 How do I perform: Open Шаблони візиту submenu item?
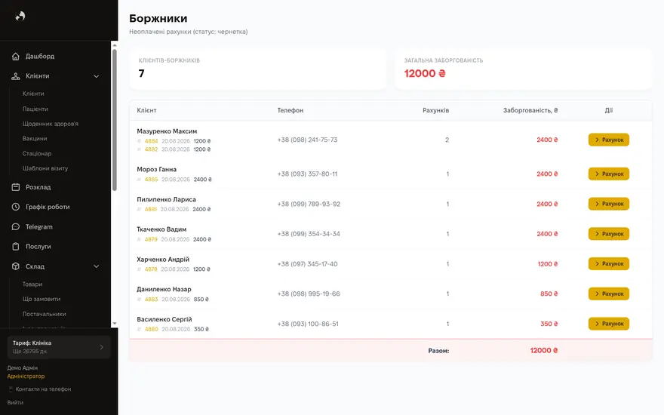[45, 168]
